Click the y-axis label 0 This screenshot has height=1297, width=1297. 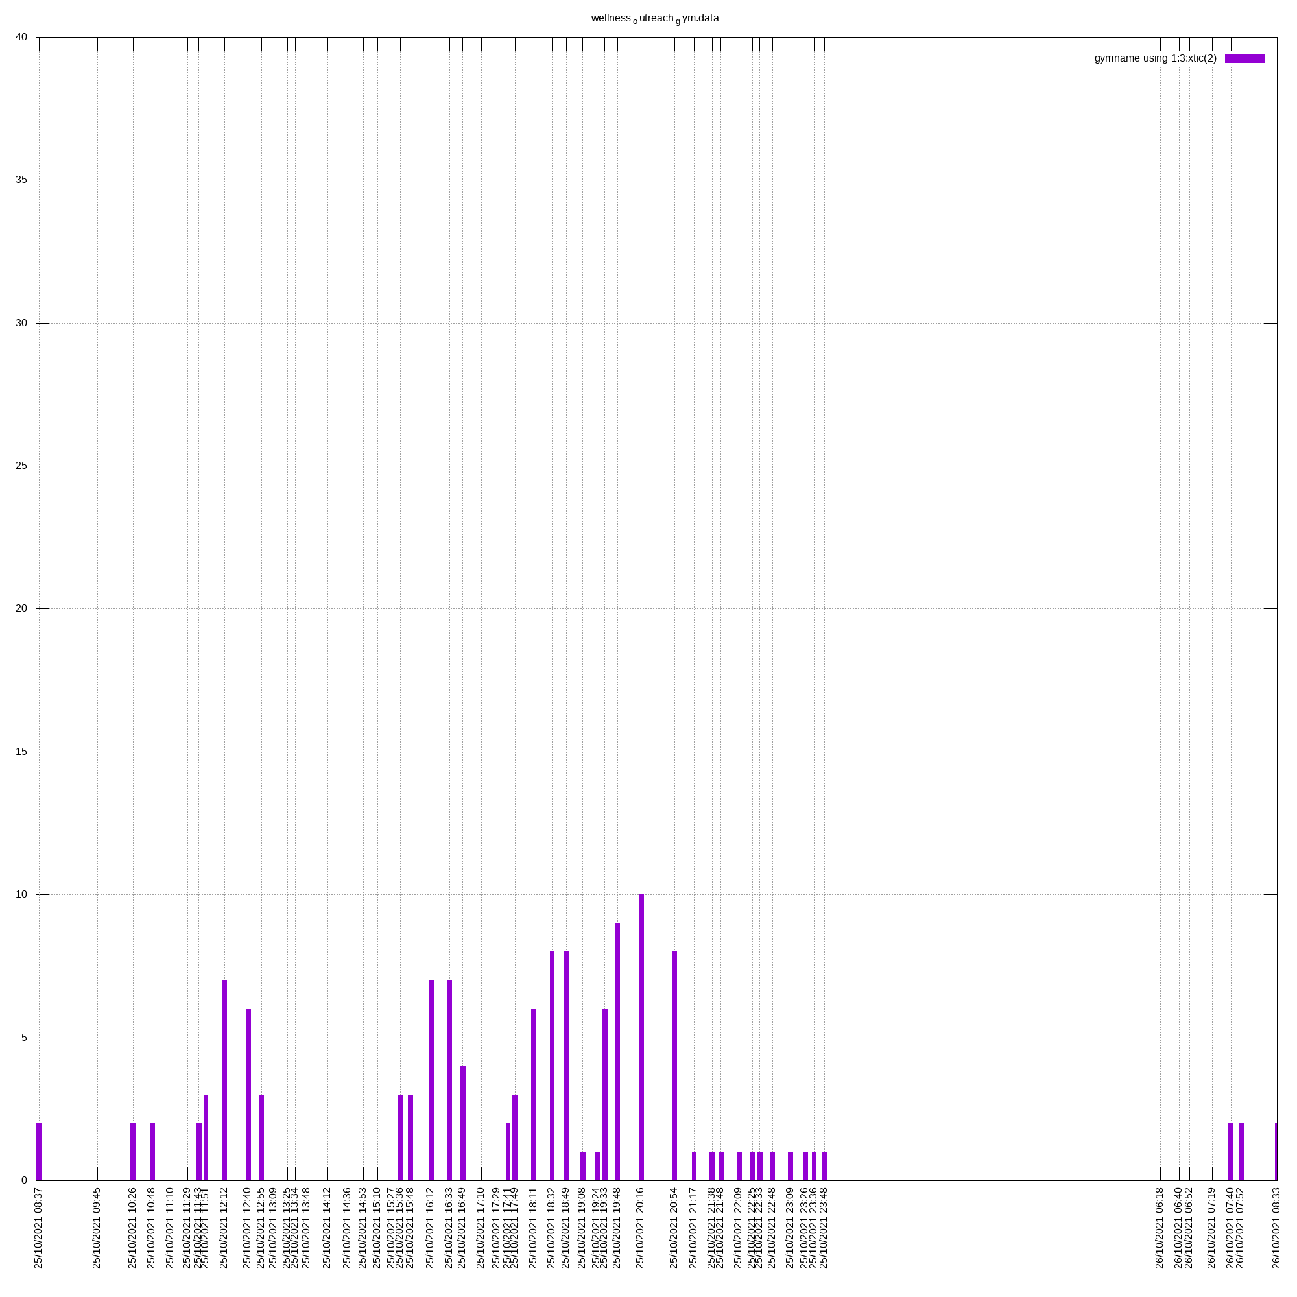24,1180
